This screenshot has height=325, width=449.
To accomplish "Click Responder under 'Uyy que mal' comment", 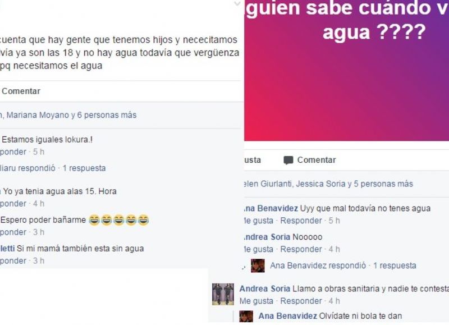I will [x=301, y=221].
